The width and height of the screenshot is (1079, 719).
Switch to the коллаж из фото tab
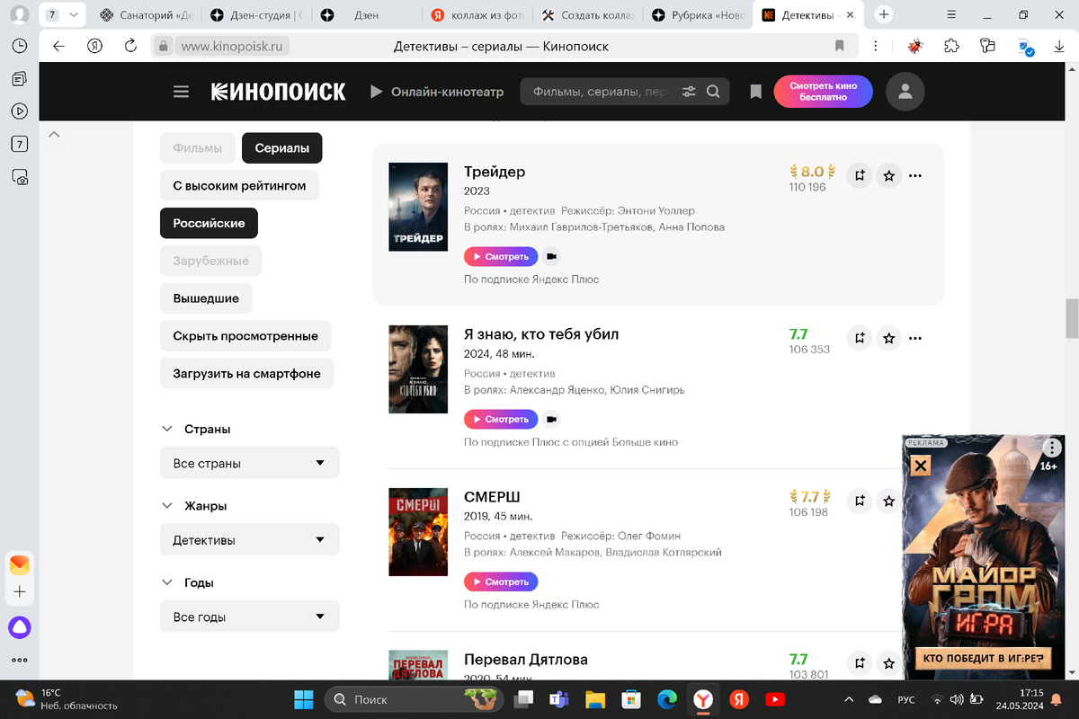[x=479, y=15]
